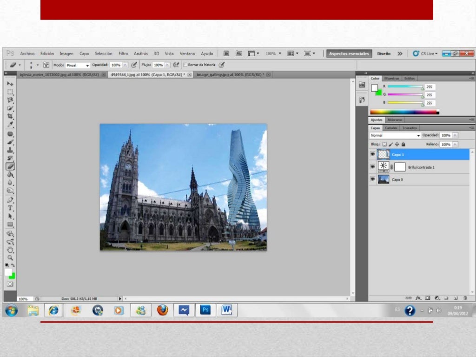Select the History Brush tool
The image size is (476, 357).
pyautogui.click(x=10, y=158)
